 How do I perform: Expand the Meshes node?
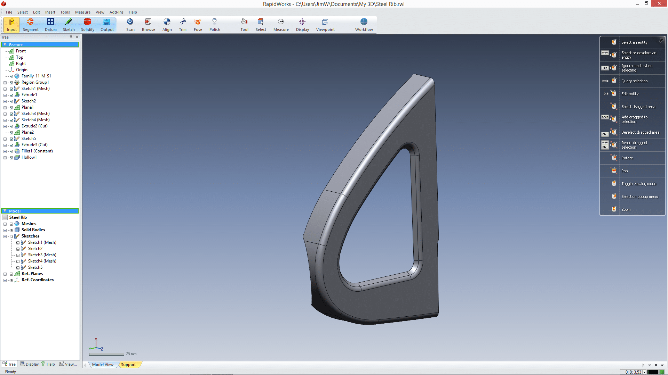(5, 224)
